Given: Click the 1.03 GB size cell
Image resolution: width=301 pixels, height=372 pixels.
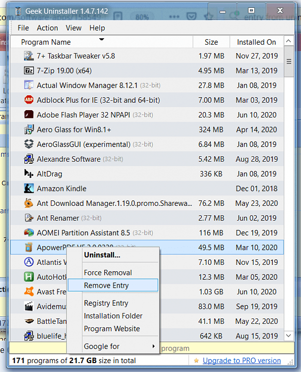Looking at the screenshot, I should coord(211,292).
